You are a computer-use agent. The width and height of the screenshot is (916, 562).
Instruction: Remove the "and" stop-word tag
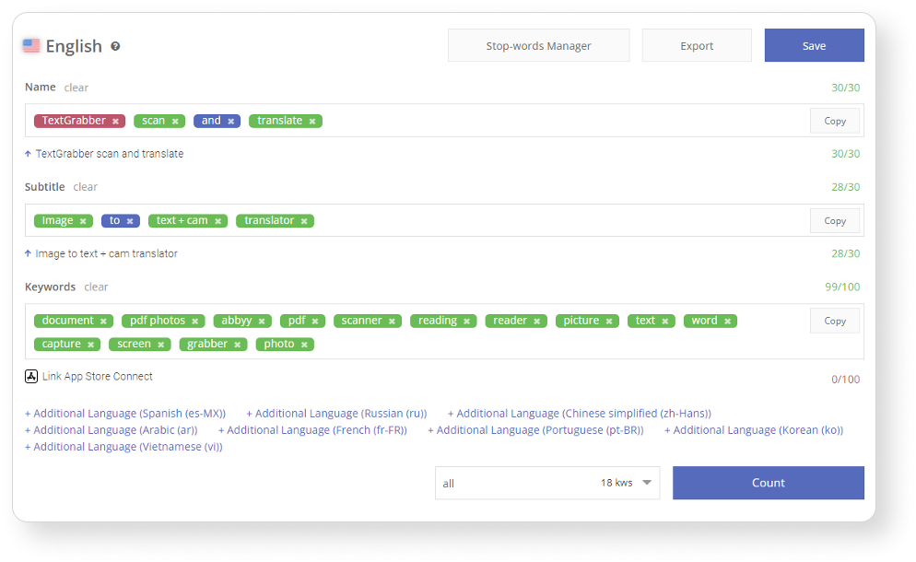click(229, 121)
